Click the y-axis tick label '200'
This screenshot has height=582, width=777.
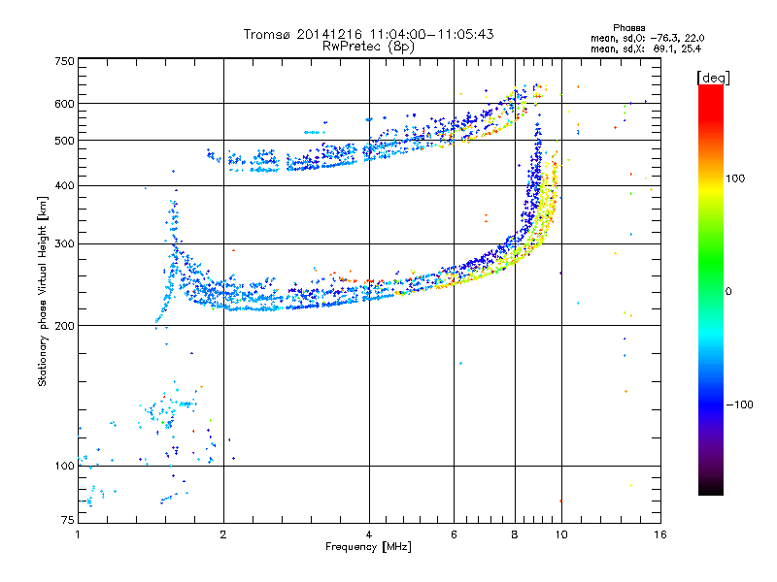[64, 326]
